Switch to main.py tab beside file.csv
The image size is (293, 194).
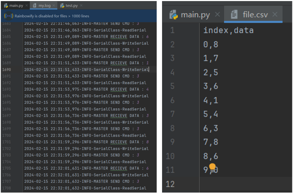point(195,14)
